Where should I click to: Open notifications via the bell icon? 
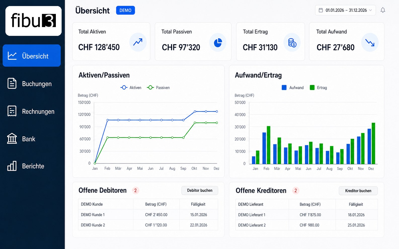point(383,10)
